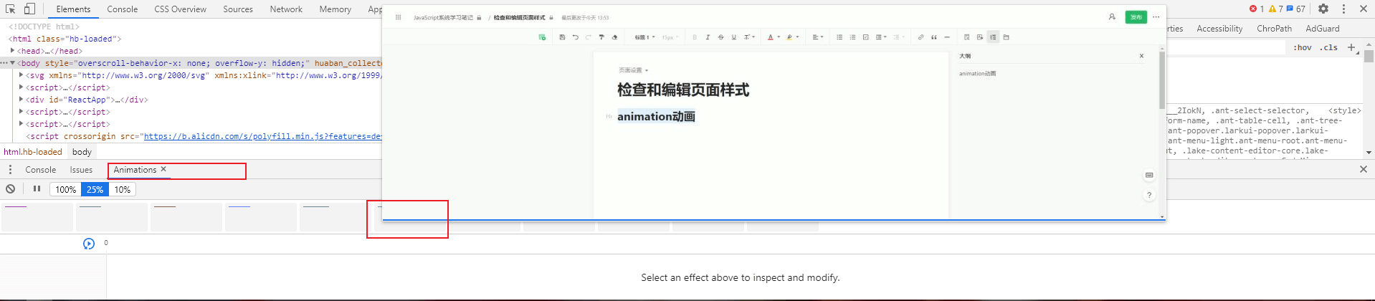Open the editor help question mark button
The width and height of the screenshot is (1375, 301).
[x=1149, y=195]
